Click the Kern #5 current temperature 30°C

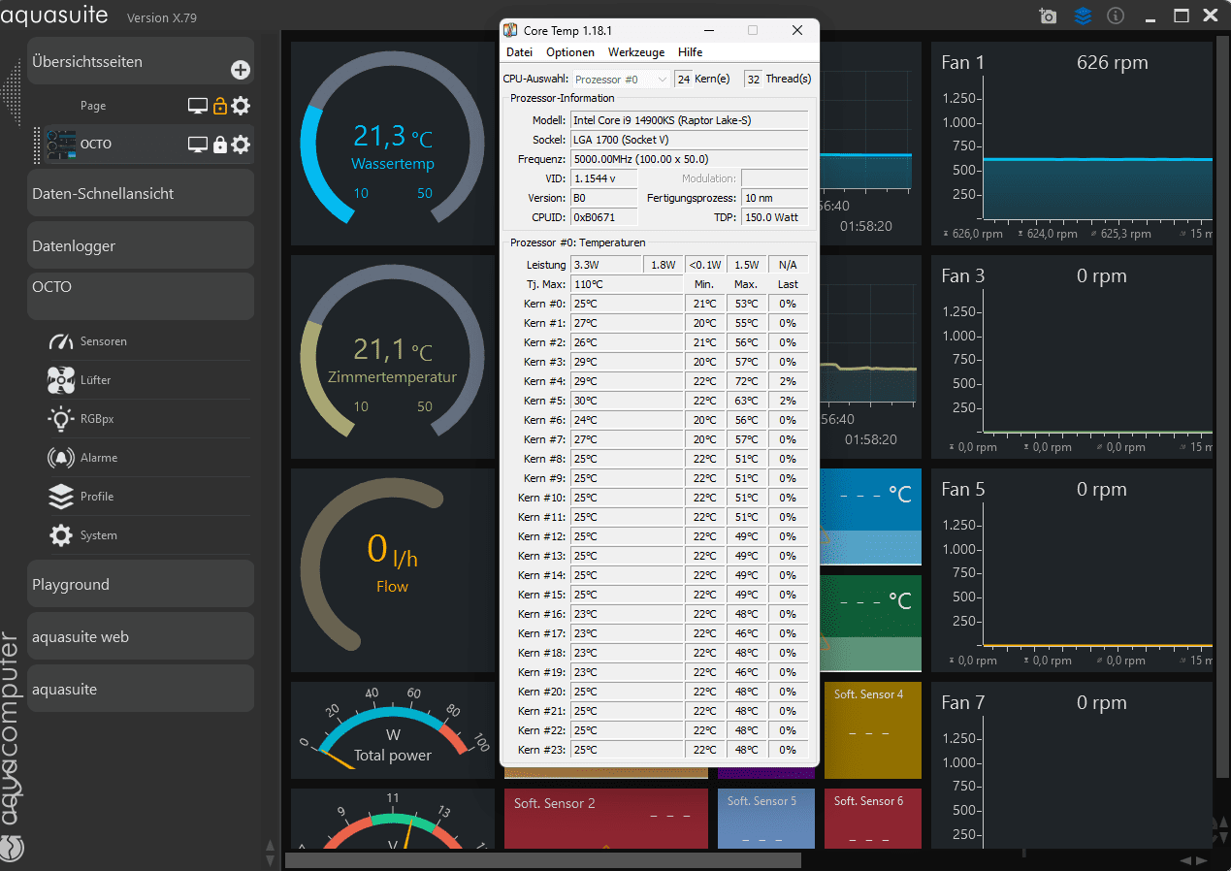626,401
